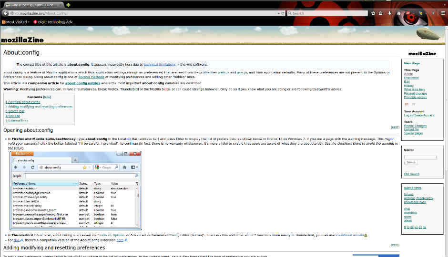The height and width of the screenshot is (257, 448).
Task: Show bookmarks list icon in toolbar
Action: coord(381,13)
